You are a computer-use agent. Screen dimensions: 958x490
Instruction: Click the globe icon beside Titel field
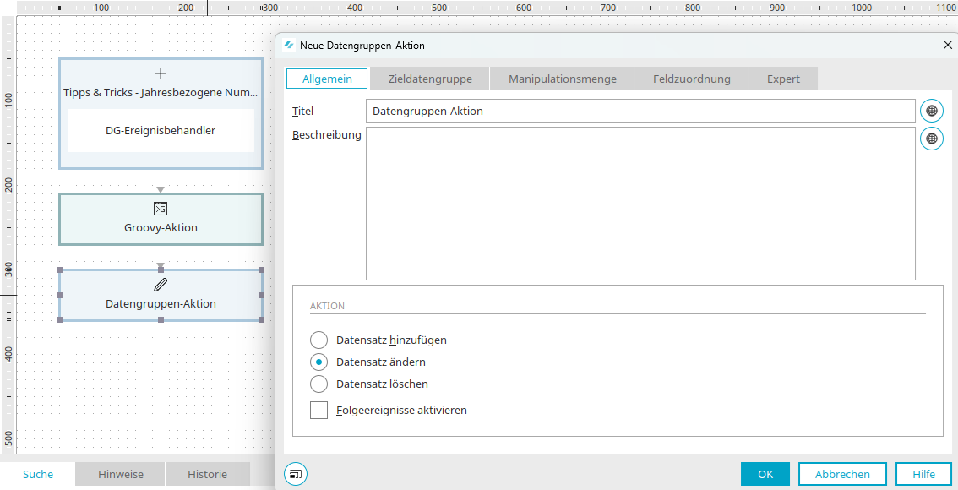coord(932,112)
